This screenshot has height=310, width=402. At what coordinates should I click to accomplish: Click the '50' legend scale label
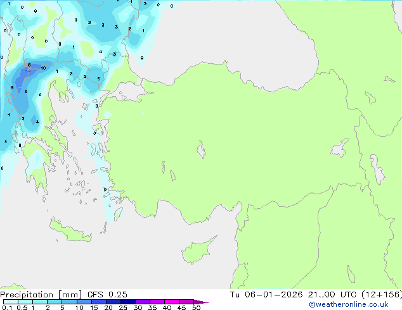pos(196,307)
